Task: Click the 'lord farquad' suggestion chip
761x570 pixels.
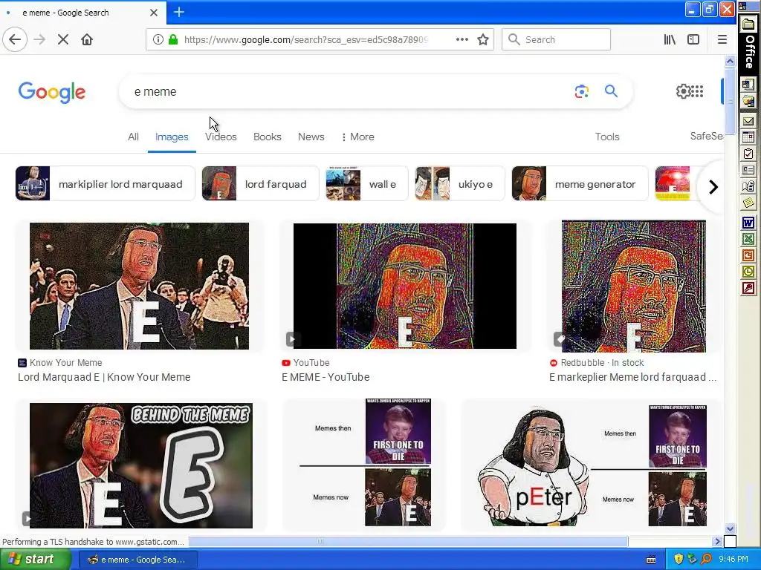Action: coord(261,184)
